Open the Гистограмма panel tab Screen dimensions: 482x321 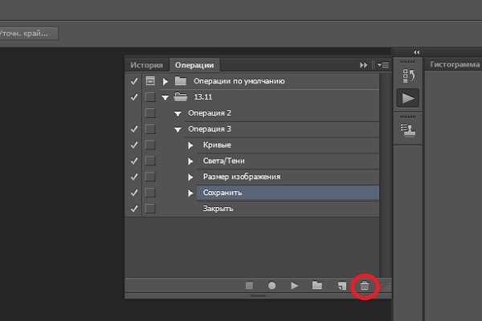(x=455, y=64)
